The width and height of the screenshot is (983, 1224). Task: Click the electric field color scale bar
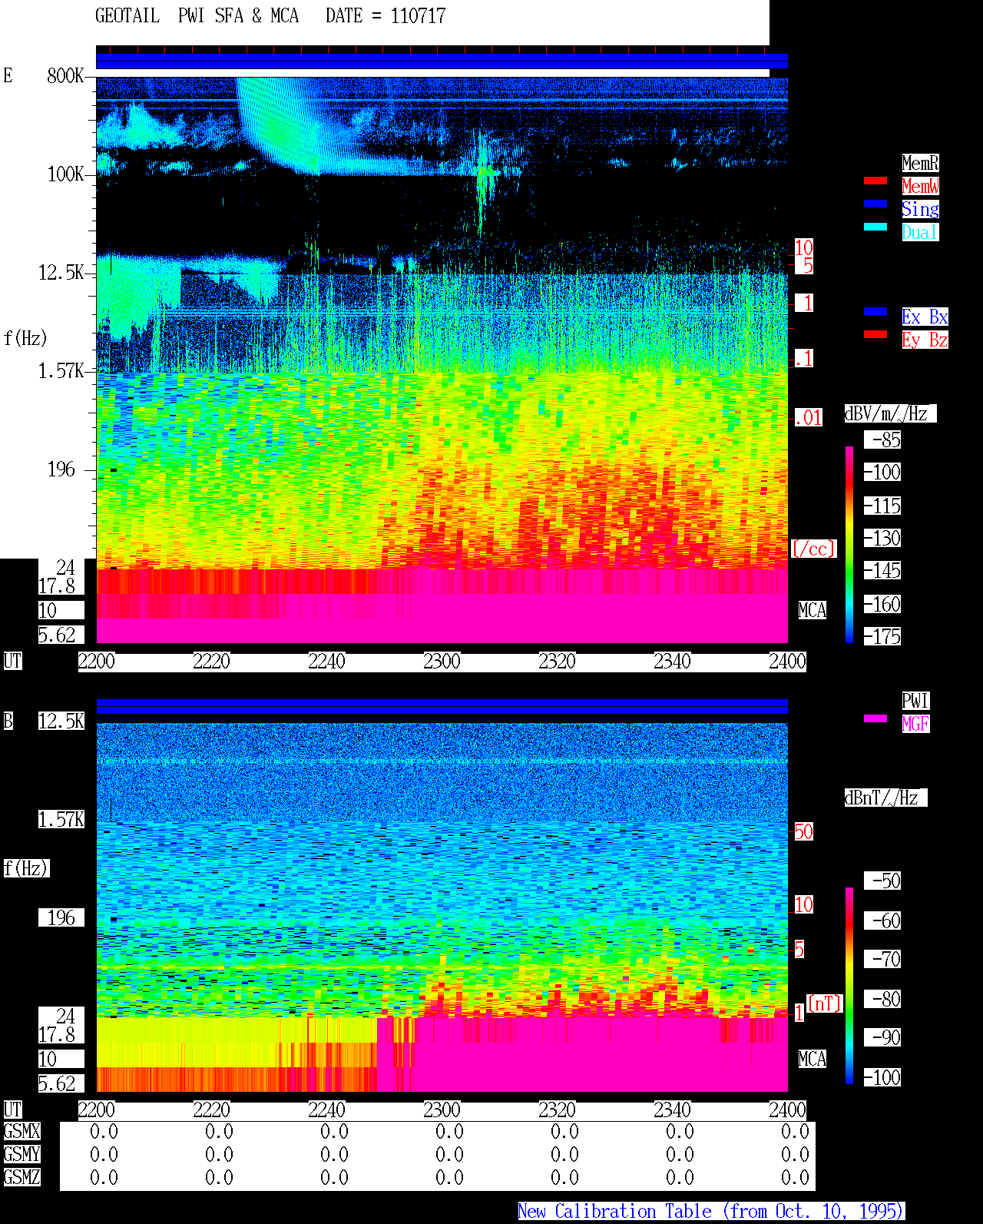click(849, 544)
